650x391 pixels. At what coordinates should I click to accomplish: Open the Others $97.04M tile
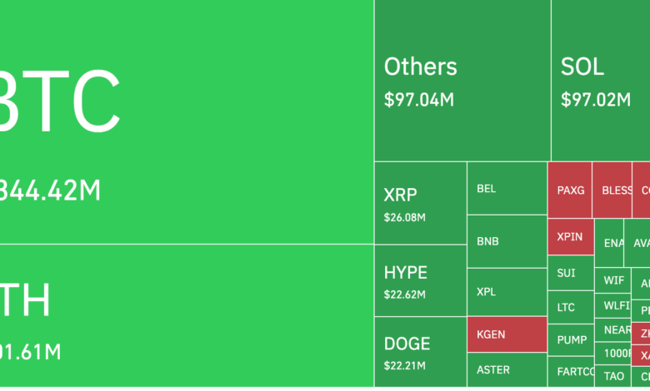coord(462,81)
